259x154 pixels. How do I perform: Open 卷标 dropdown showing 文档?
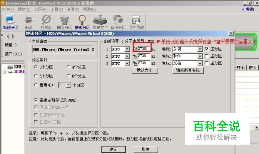tap(200, 63)
